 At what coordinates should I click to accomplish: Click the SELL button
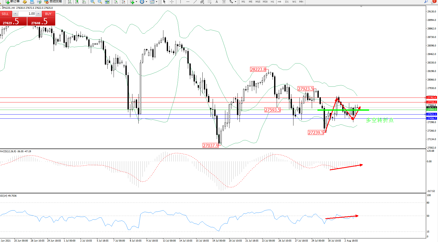pyautogui.click(x=5, y=14)
